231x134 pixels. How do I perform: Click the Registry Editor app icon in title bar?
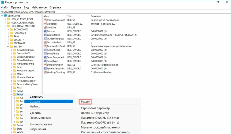click(x=2, y=3)
